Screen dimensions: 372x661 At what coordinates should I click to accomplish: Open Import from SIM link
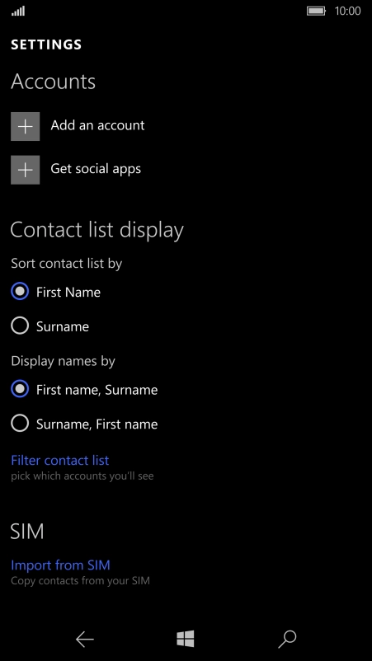[60, 565]
